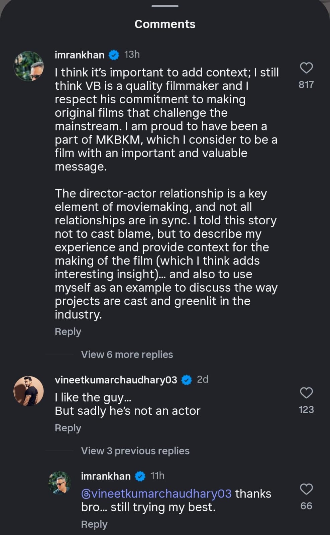Click the drag handle above Comments
Viewport: 330px width, 535px height.
[x=165, y=6]
